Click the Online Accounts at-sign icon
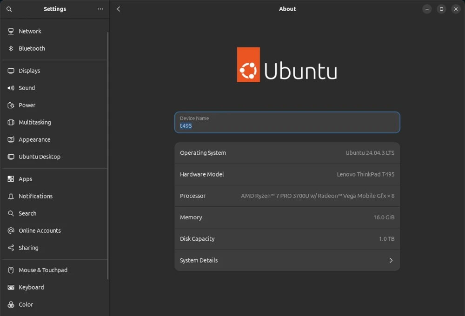 point(11,230)
